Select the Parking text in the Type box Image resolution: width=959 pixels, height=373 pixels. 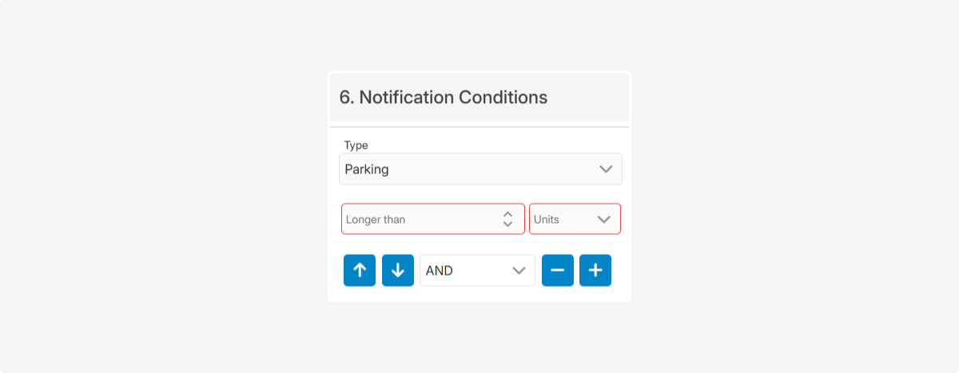point(367,169)
